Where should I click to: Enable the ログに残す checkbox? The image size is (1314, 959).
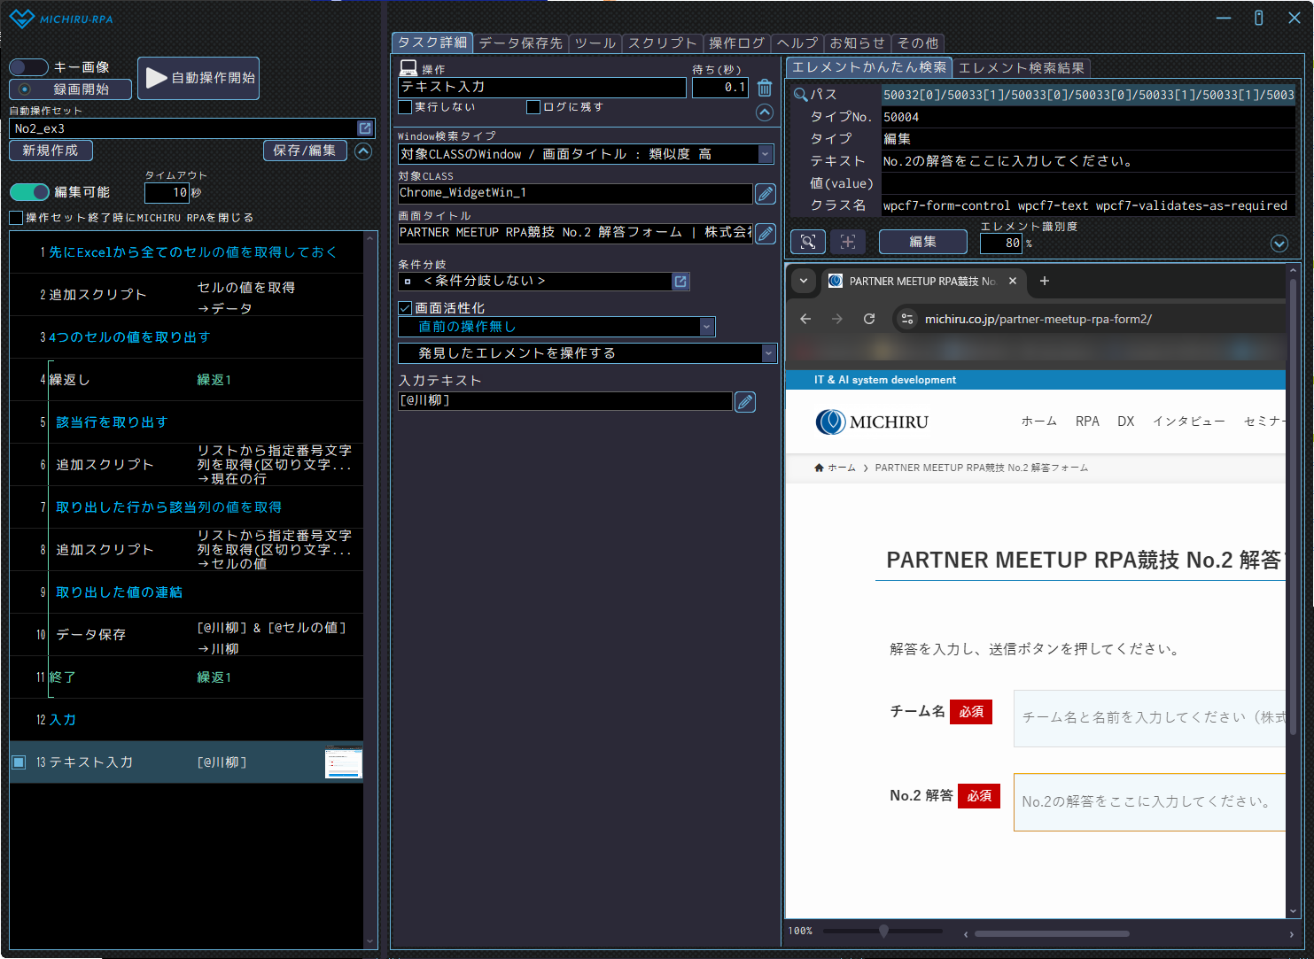(533, 107)
